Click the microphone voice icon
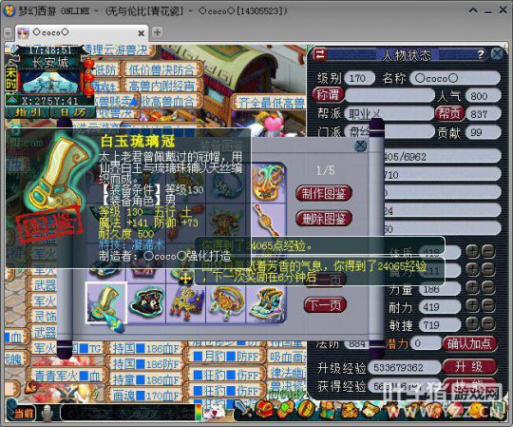513x427 pixels. [x=47, y=414]
